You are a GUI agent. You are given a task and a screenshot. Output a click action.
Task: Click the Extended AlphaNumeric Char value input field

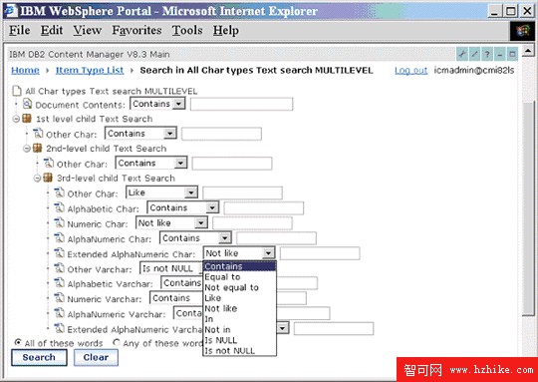pyautogui.click(x=320, y=253)
